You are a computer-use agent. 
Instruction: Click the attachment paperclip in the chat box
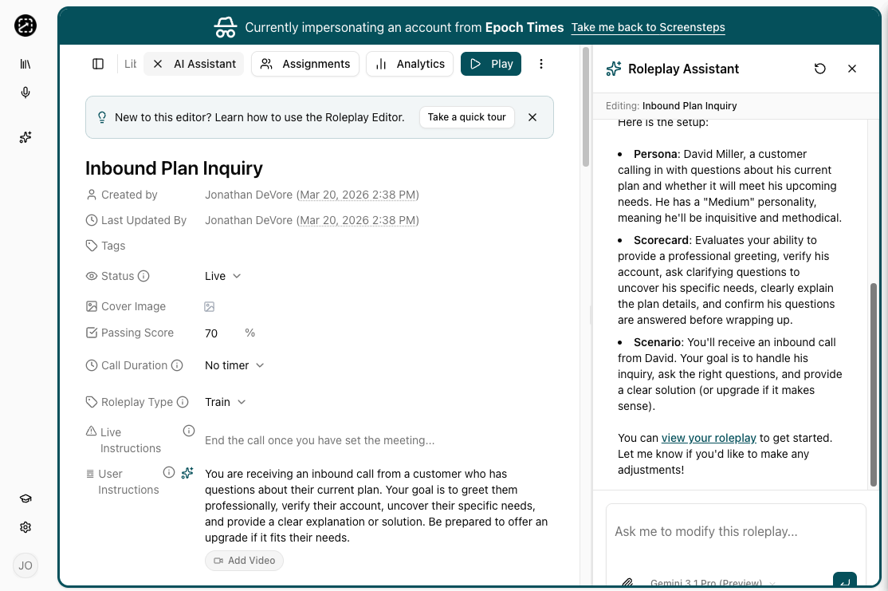pos(627,581)
